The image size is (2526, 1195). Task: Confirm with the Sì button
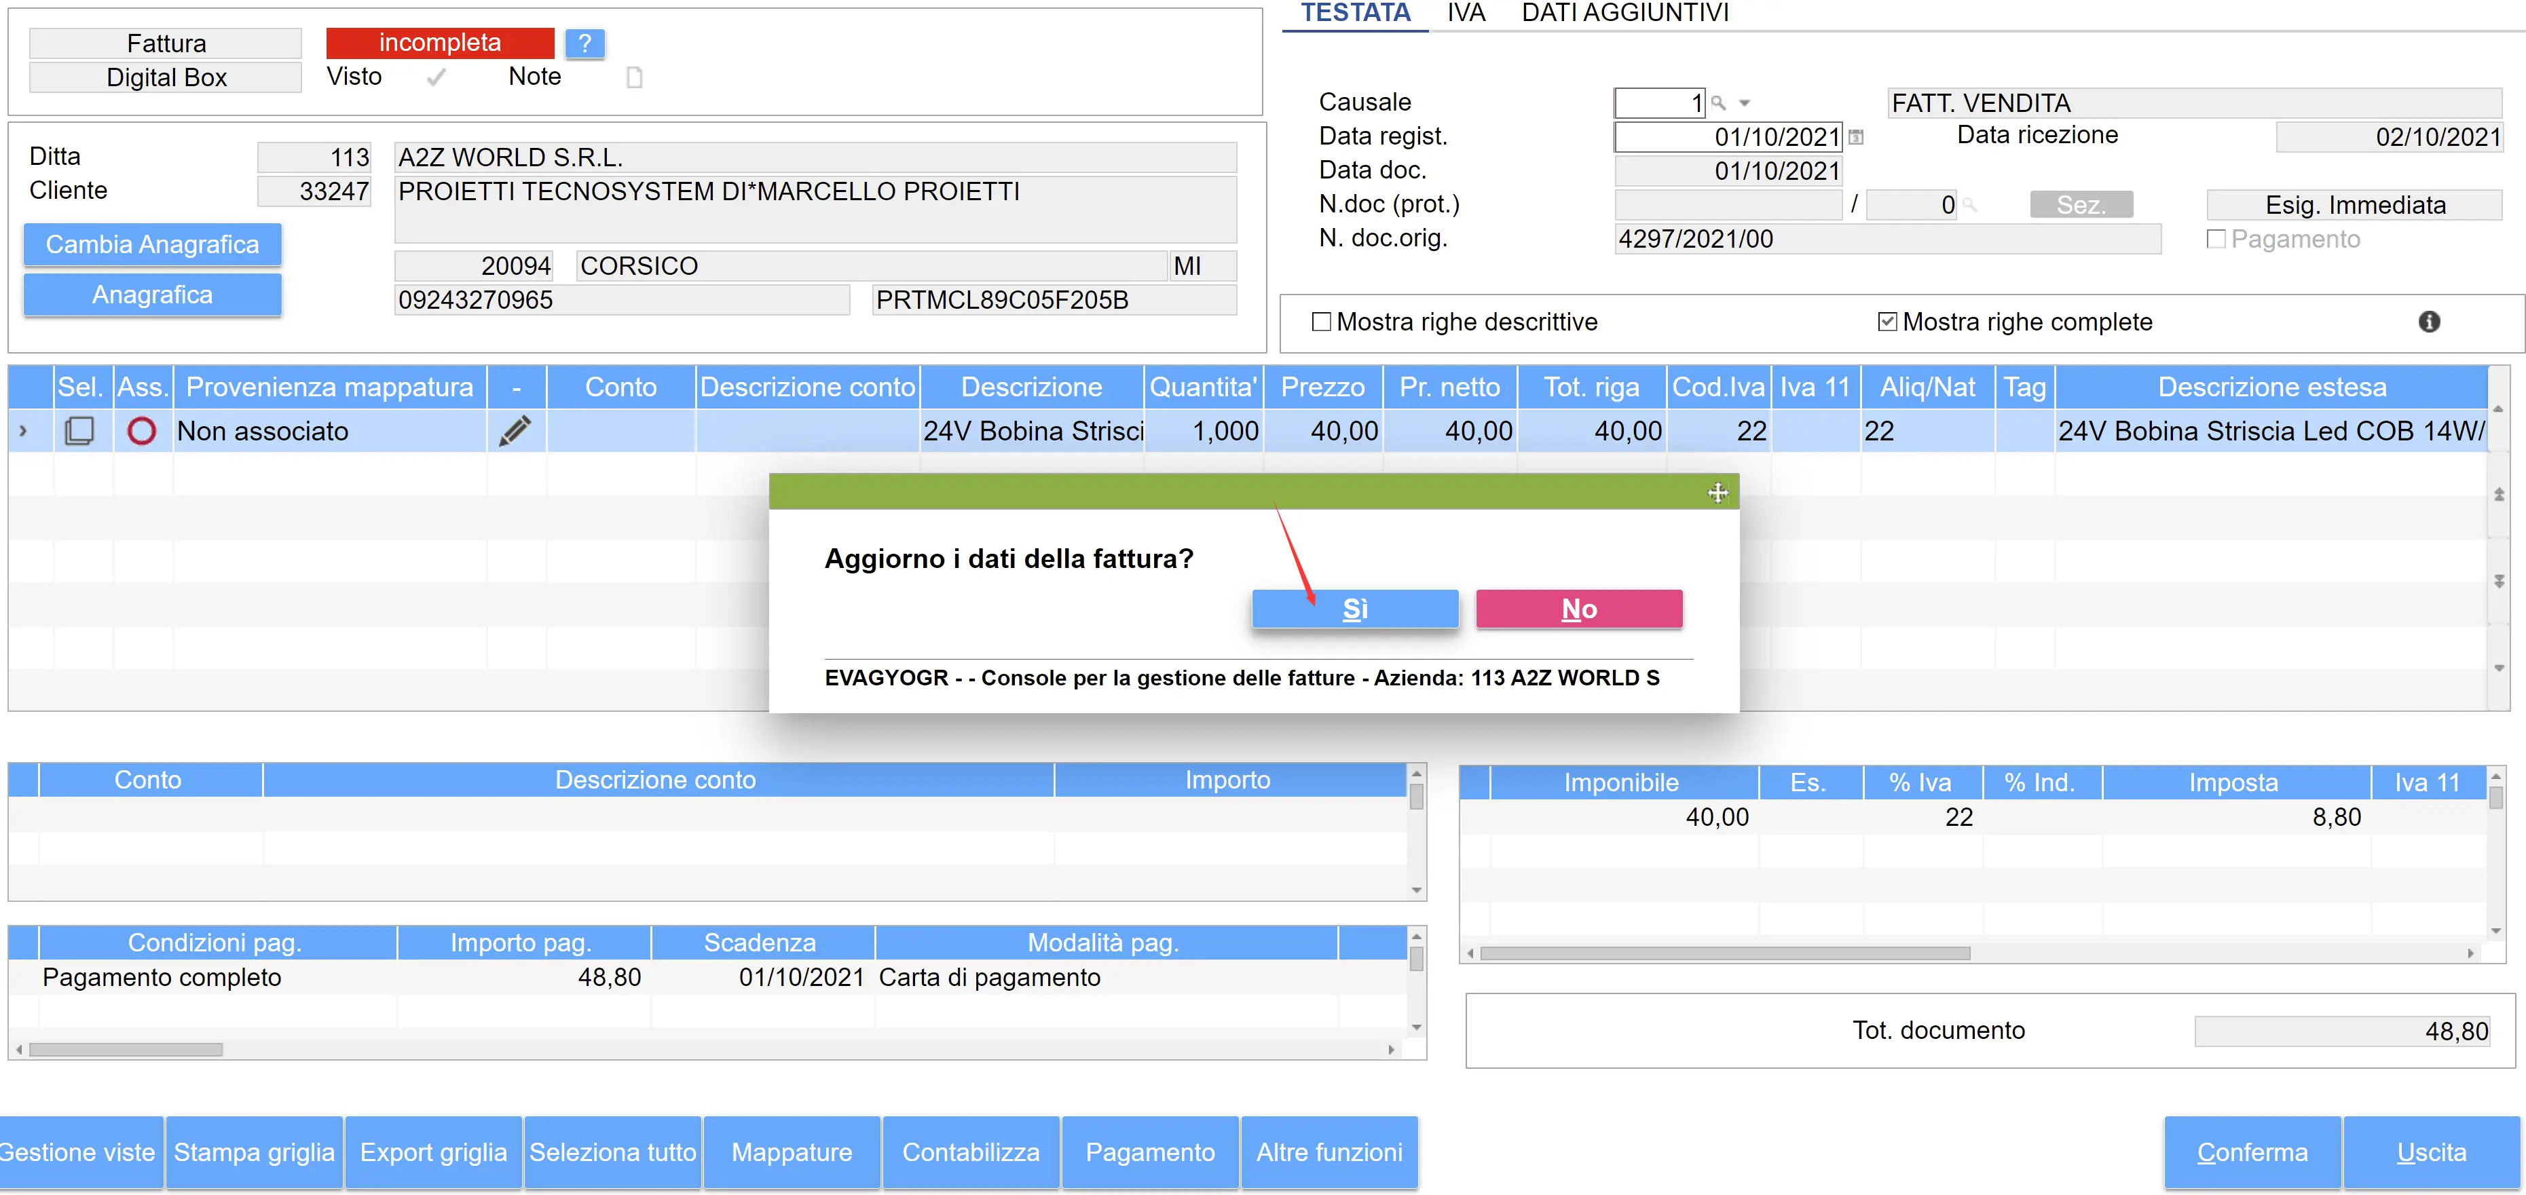(1354, 609)
